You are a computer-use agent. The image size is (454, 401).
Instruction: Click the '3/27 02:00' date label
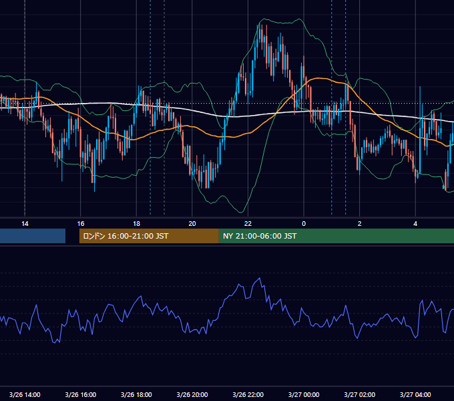point(360,394)
